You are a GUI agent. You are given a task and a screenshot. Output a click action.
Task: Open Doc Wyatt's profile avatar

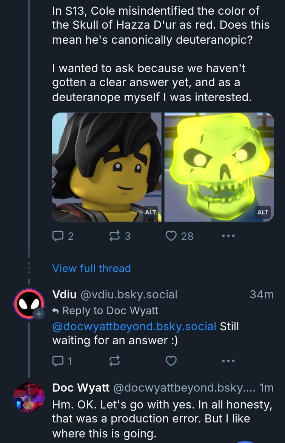coord(29,397)
